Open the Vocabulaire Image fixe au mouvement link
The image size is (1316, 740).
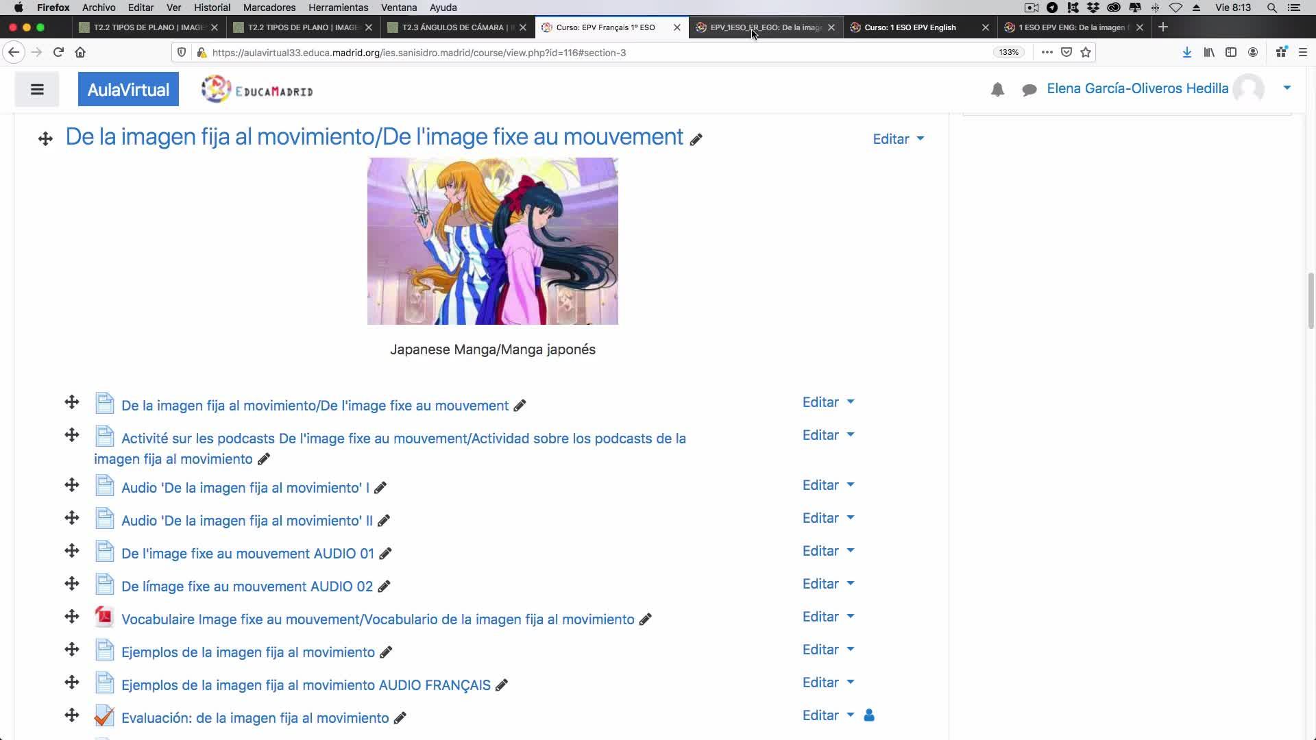coord(378,619)
